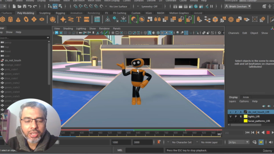This screenshot has width=274, height=154.
Task: Click the New Scene icon
Action: tap(14, 6)
